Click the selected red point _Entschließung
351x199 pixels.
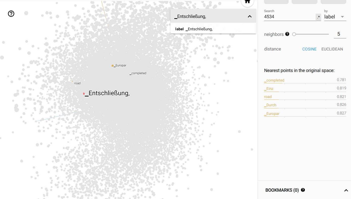(84, 93)
